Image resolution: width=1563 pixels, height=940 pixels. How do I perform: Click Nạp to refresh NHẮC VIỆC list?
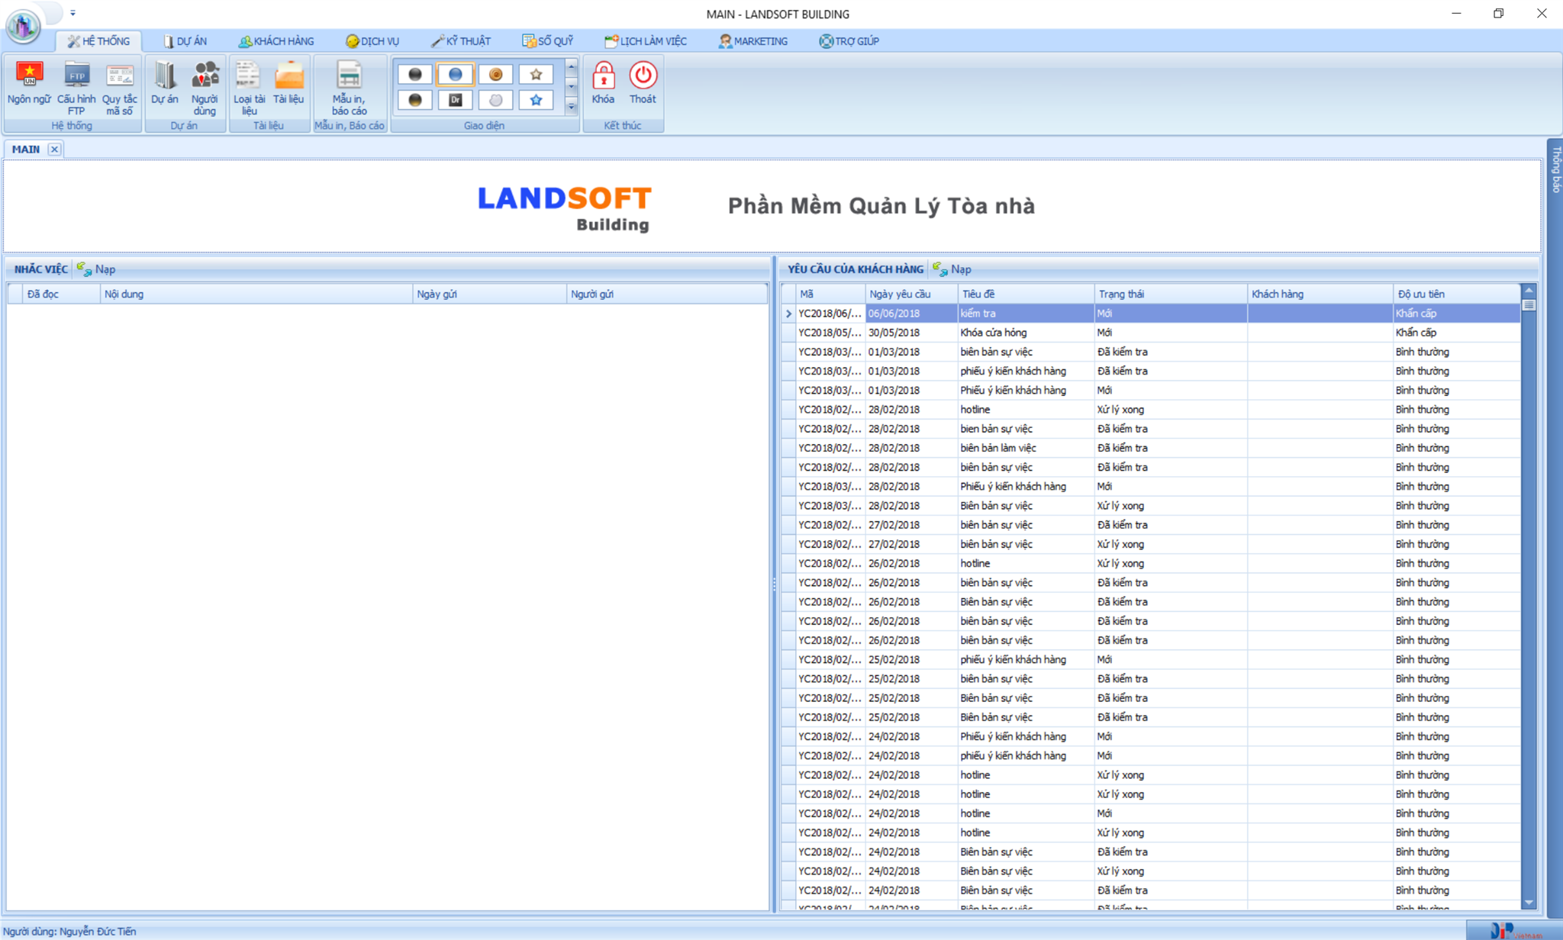[x=98, y=269]
